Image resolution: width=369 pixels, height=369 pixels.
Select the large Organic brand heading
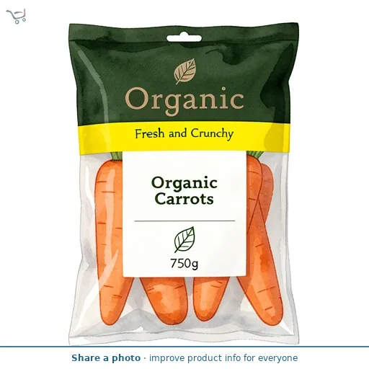pos(184,101)
